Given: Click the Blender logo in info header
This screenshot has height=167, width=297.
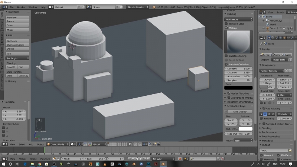Looking at the screenshot, I should coord(154,7).
